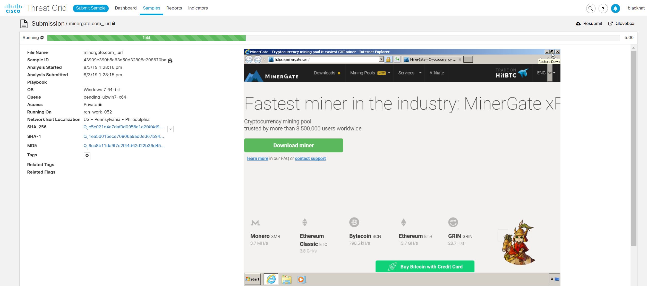Add a tag with the plus icon
647x286 pixels.
click(x=87, y=155)
